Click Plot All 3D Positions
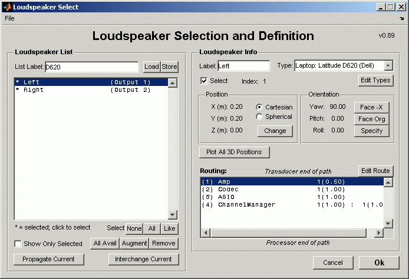Viewport: 409px width, 279px height. (234, 152)
